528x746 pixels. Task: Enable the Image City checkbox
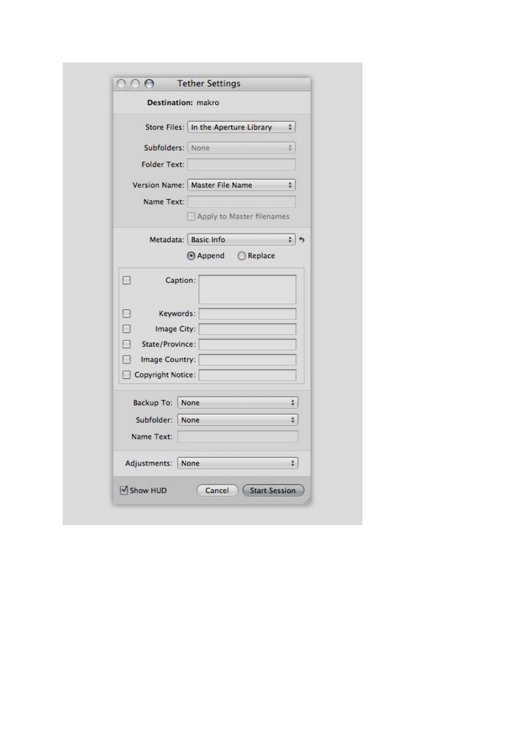(127, 329)
